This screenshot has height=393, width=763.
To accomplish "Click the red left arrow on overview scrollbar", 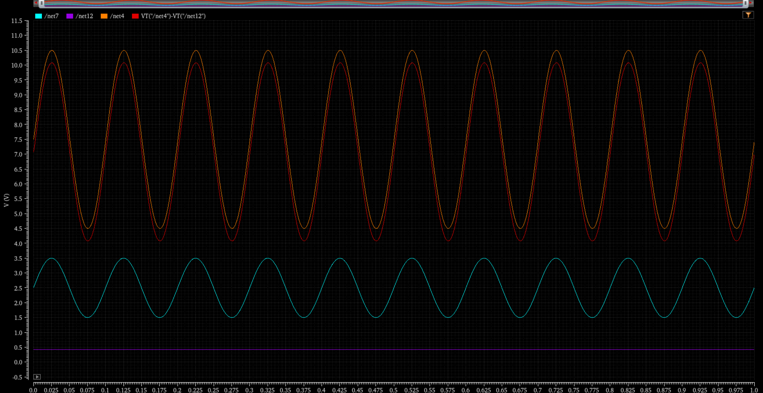I will tap(36, 3).
